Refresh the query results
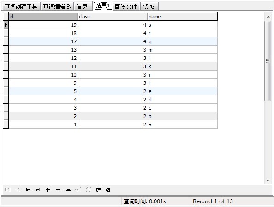274x207 pixels. tap(98, 189)
